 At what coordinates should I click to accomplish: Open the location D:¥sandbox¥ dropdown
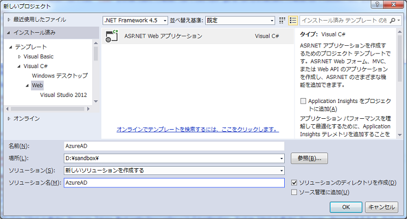pyautogui.click(x=282, y=159)
